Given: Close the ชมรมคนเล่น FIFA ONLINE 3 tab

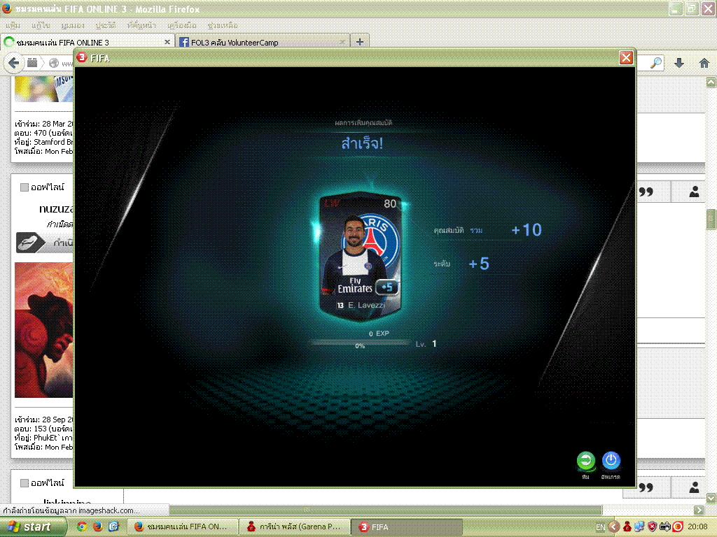Looking at the screenshot, I should tap(167, 42).
